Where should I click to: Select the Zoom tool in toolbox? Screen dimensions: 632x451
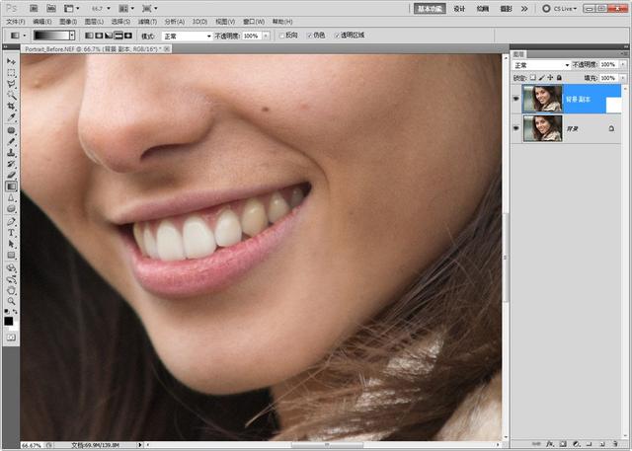(x=11, y=301)
